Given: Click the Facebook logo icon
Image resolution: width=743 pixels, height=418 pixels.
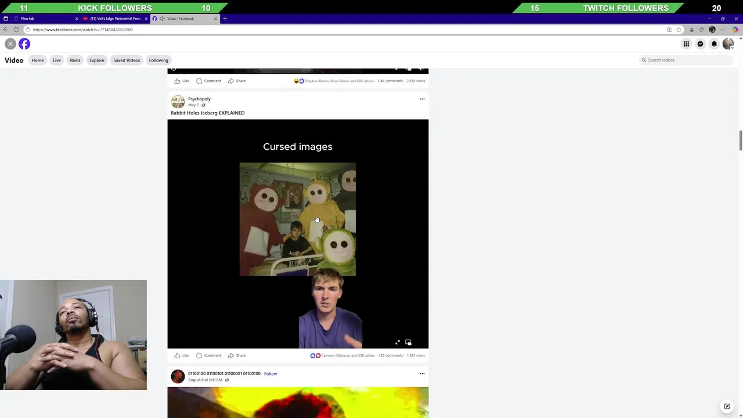Looking at the screenshot, I should click(x=24, y=44).
